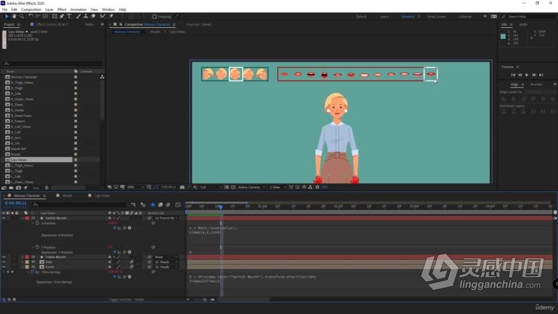Open the Animation menu

(x=78, y=10)
